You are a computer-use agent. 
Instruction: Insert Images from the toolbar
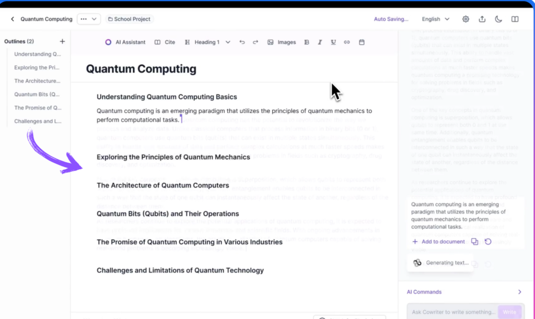[x=282, y=42]
